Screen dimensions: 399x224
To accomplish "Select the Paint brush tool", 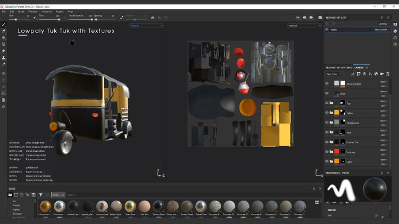I will (4, 24).
